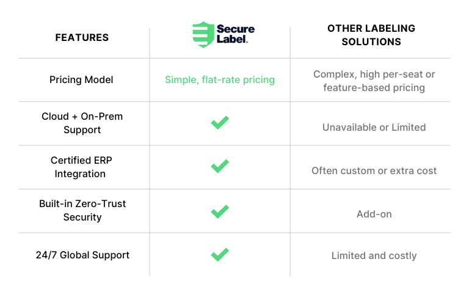Image resolution: width=469 pixels, height=292 pixels.
Task: Click the Cloud + On-Prem Support checkmark
Action: (220, 123)
